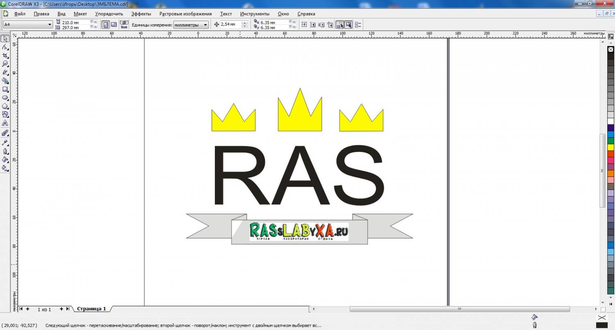Open the A4 paper size dropdown
Viewport: 615px width, 330px height.
pyautogui.click(x=50, y=25)
